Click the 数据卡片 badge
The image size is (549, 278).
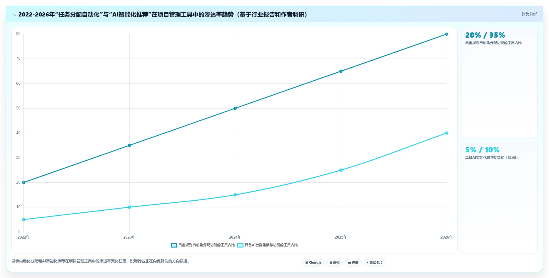(374, 262)
